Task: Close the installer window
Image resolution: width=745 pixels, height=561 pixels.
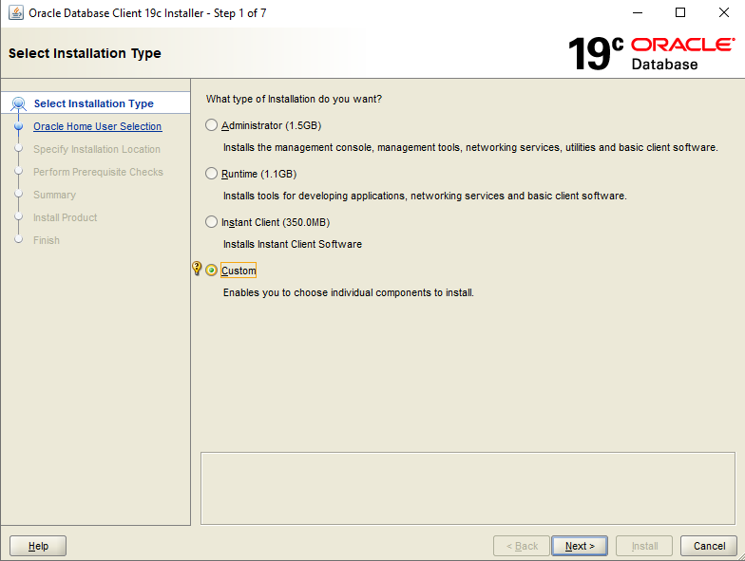Action: (724, 13)
